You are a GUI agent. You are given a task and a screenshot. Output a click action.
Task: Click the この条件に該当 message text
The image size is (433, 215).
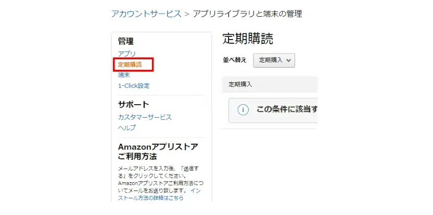[286, 110]
